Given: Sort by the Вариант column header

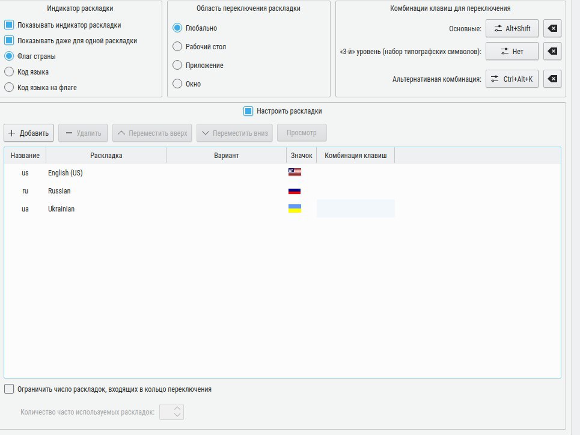Looking at the screenshot, I should [x=227, y=156].
